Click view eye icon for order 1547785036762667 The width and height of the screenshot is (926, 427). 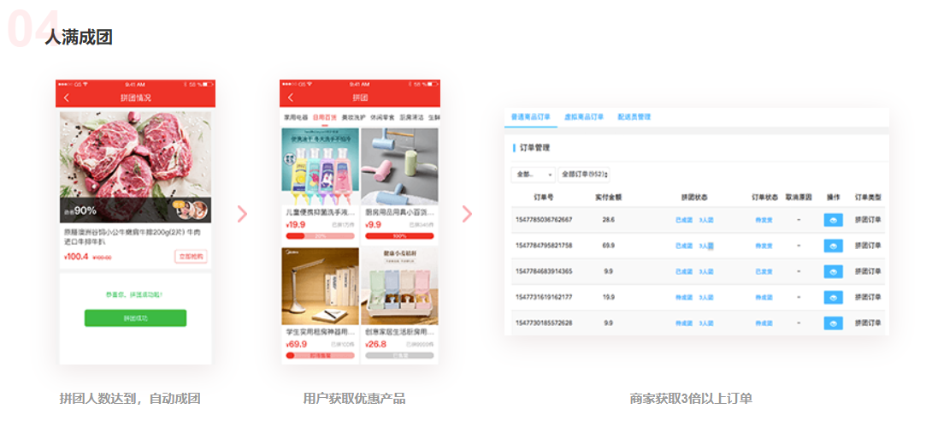point(833,220)
